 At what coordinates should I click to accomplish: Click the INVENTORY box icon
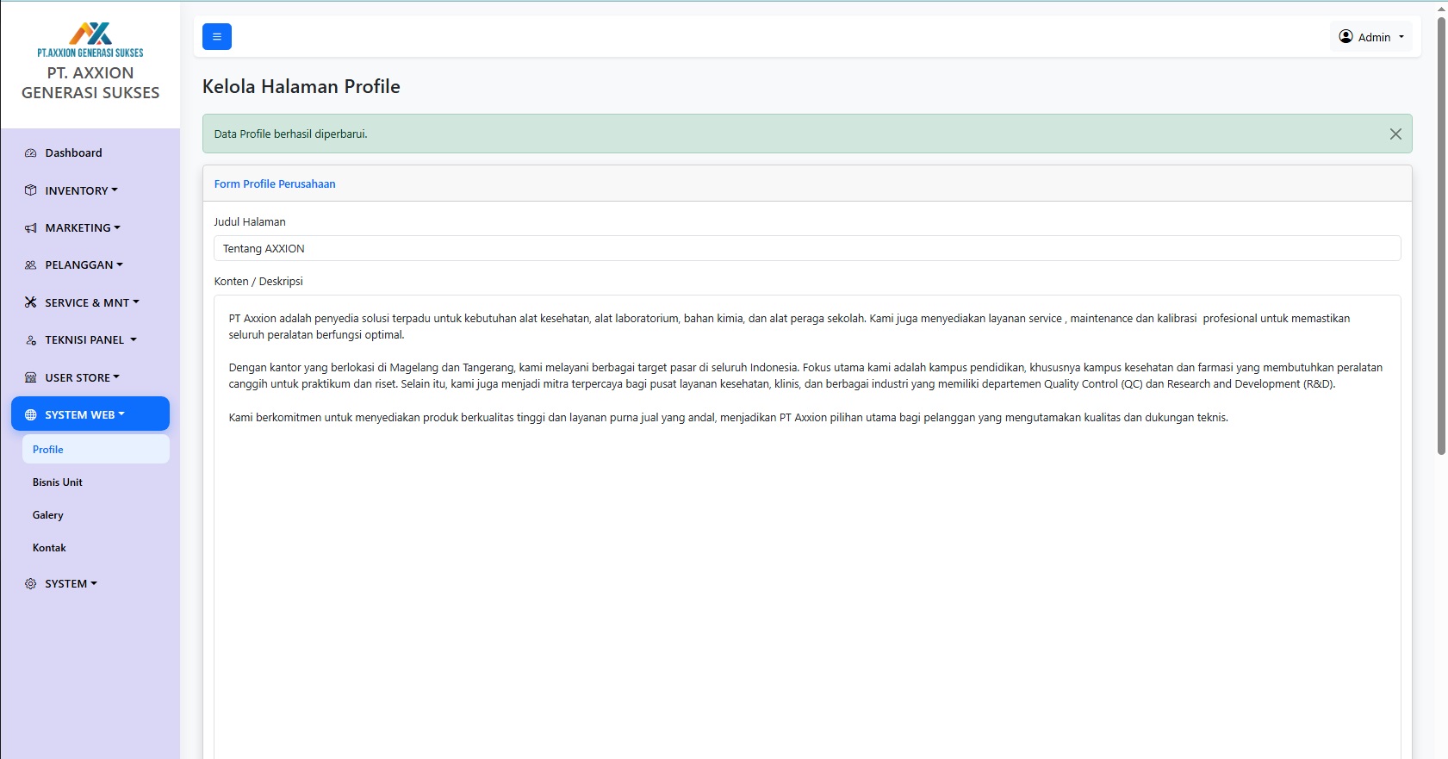point(31,190)
